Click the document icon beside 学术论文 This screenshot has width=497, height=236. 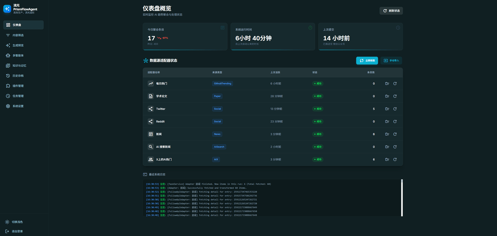tap(151, 96)
